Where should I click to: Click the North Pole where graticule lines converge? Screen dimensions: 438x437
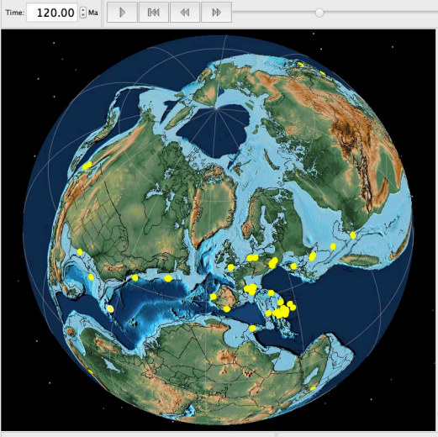coord(216,108)
